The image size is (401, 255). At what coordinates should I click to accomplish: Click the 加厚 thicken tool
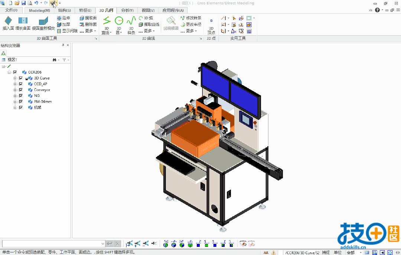63,24
